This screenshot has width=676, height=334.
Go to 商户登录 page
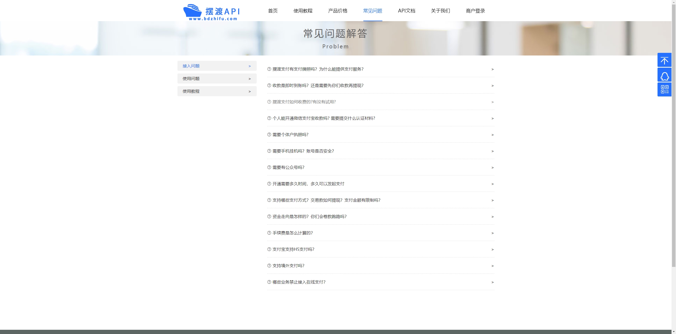tap(475, 11)
